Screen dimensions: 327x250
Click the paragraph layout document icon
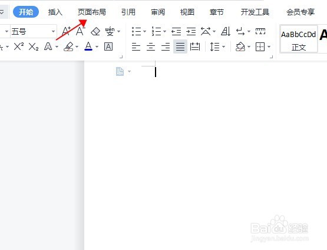click(x=120, y=71)
